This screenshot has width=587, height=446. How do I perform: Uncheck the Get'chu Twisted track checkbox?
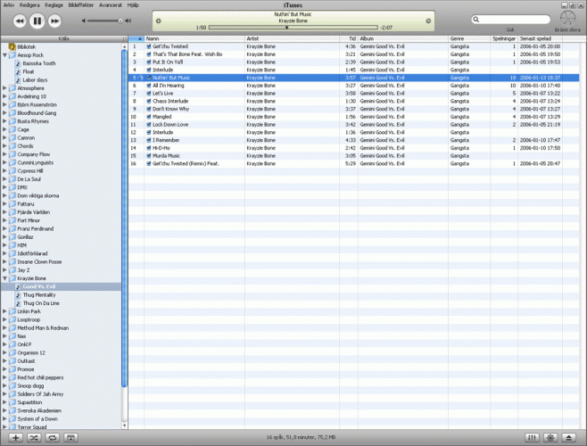click(x=149, y=46)
